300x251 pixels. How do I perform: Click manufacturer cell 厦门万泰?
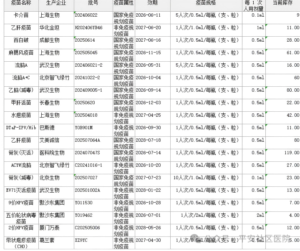56,231
